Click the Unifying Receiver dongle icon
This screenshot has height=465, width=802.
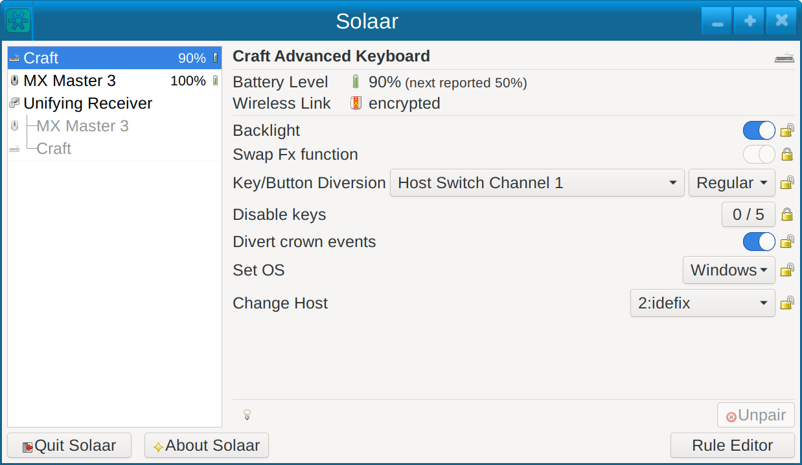pyautogui.click(x=14, y=102)
